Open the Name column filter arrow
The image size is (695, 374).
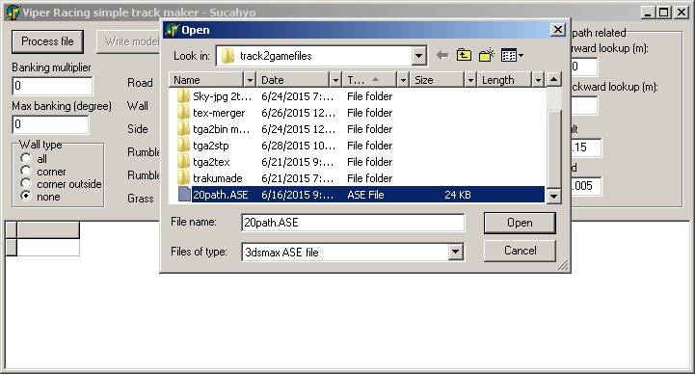click(x=250, y=80)
